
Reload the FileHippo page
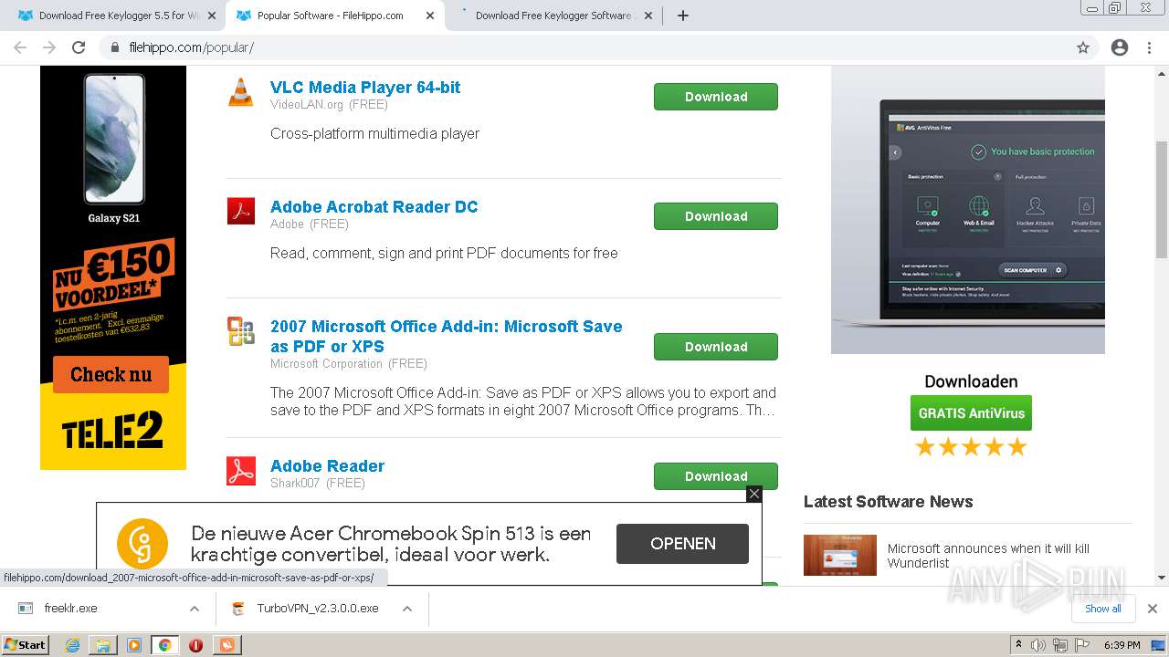point(79,47)
